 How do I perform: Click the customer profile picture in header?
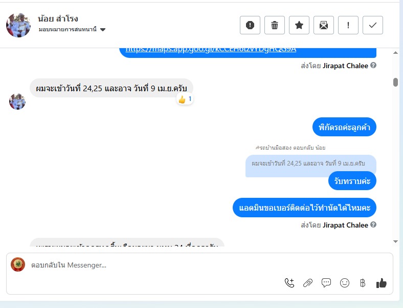coord(18,25)
